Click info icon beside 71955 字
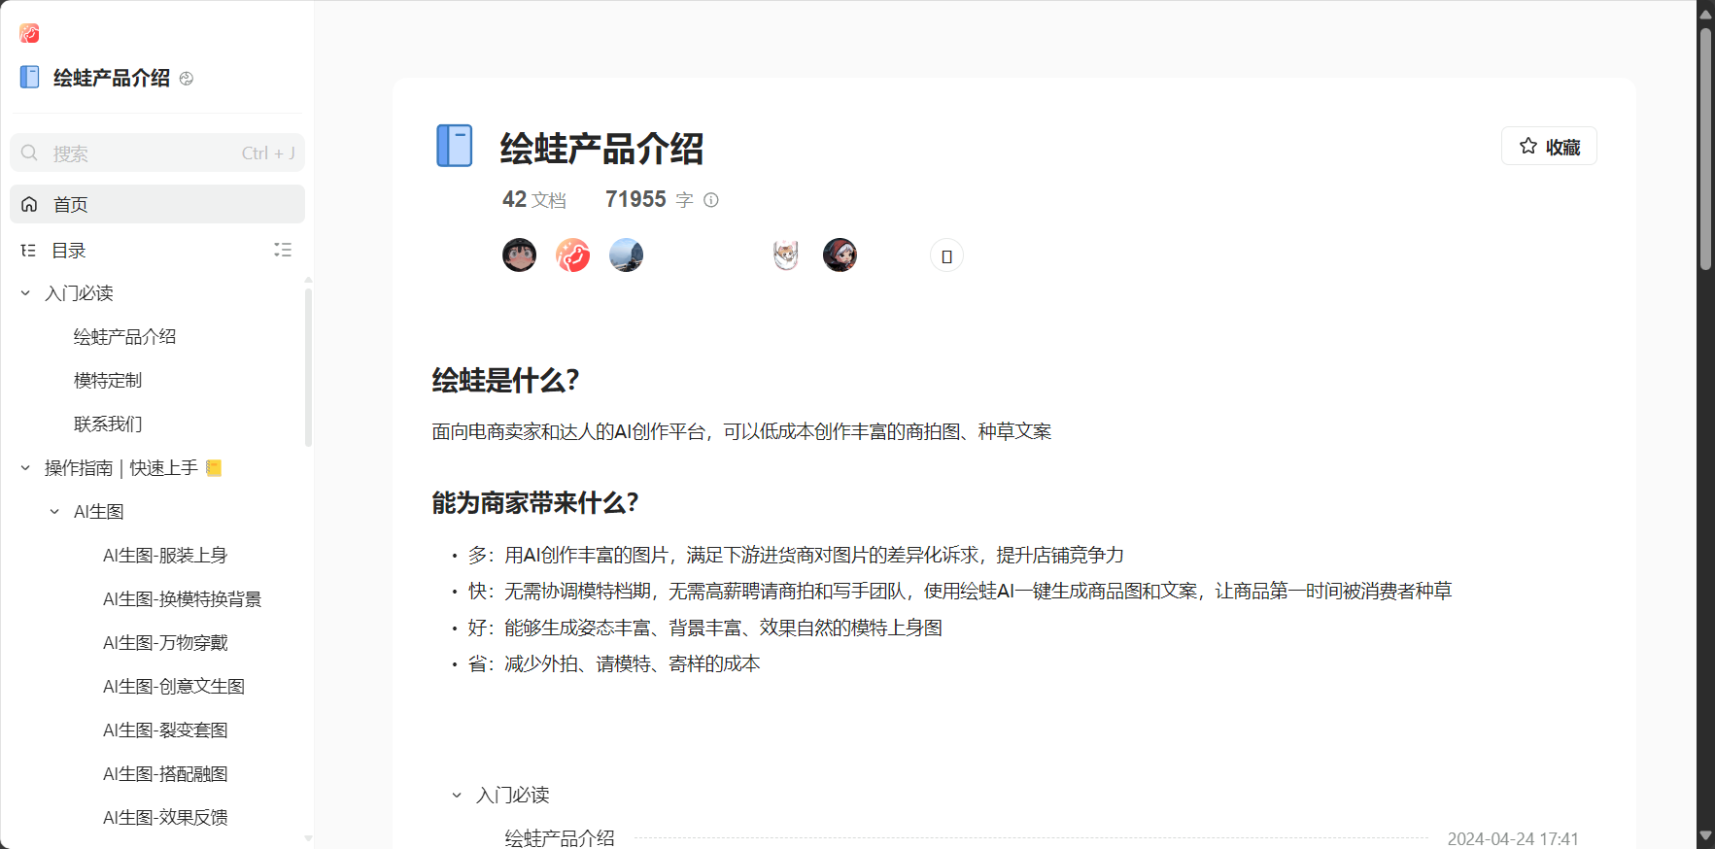This screenshot has width=1715, height=849. tap(711, 200)
